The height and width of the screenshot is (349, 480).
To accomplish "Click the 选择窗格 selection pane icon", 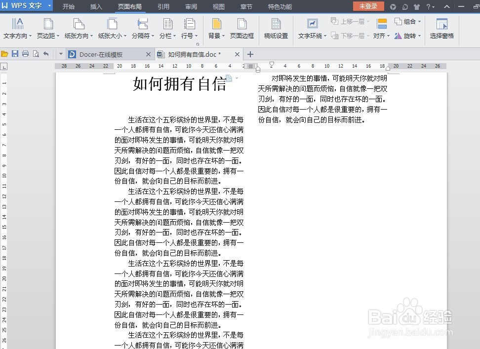I will click(x=441, y=28).
